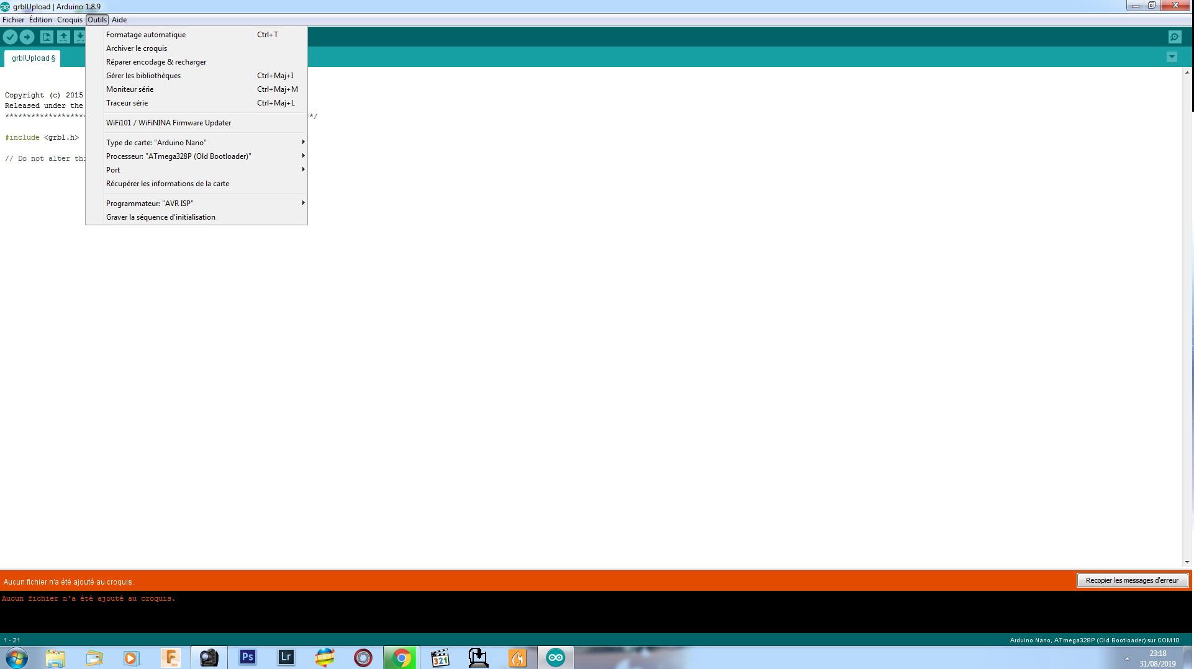Click the Verify (checkmark) toolbar icon

coord(10,37)
